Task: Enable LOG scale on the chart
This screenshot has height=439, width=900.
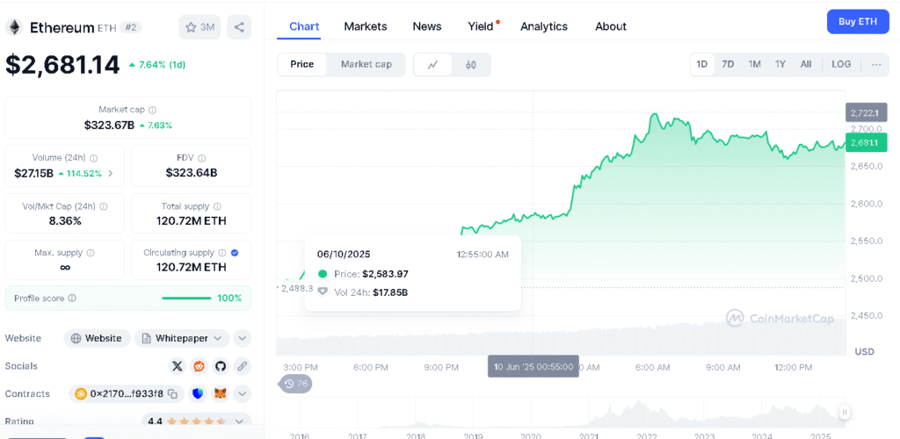Action: tap(841, 64)
